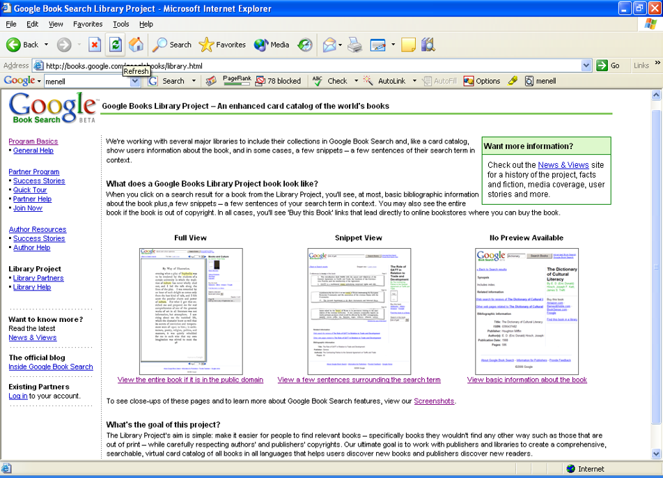Open the Snippet View thumbnail

coord(359,311)
